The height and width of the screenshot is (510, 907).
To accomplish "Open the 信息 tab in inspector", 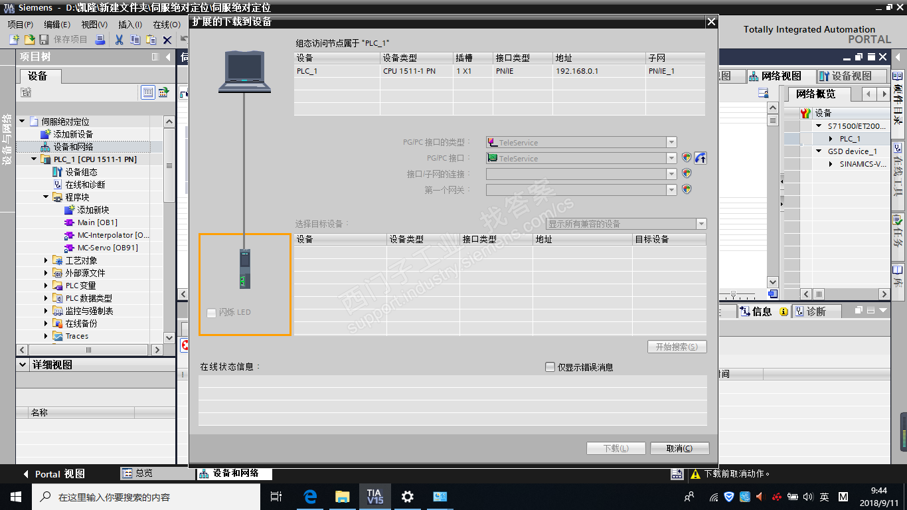I will click(x=763, y=311).
